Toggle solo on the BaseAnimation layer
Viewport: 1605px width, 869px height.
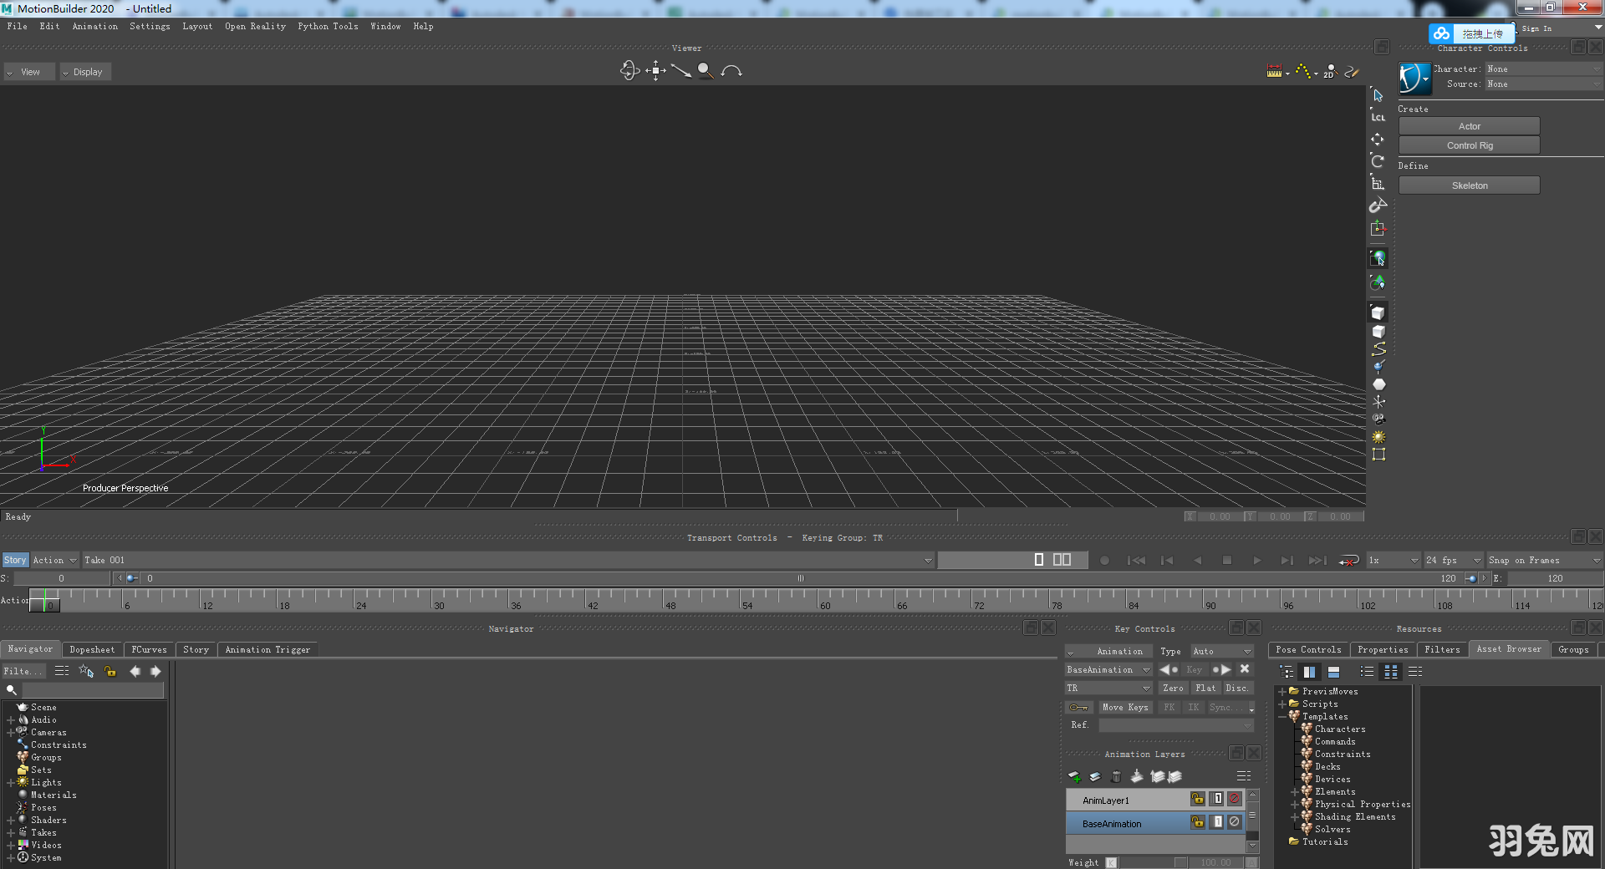tap(1217, 822)
